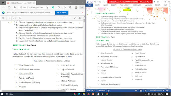Open the REFERENCES ribbon tab
171x96 pixels.
coord(137,5)
